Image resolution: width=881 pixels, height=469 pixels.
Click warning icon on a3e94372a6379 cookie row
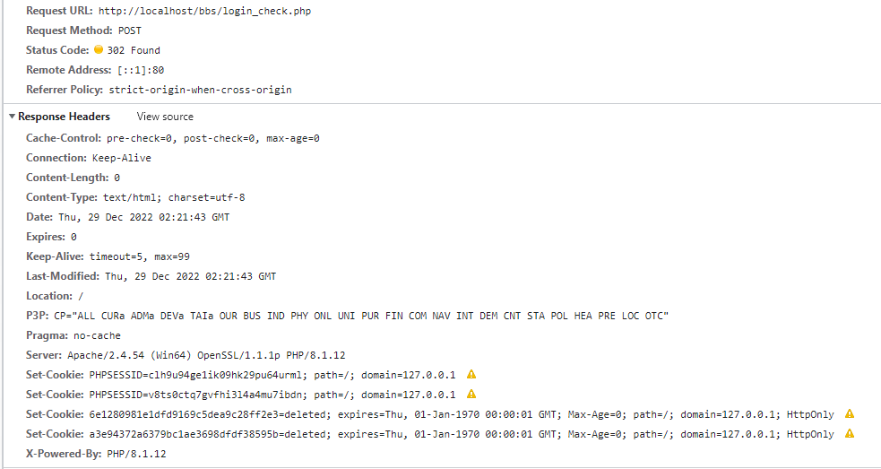click(x=850, y=433)
